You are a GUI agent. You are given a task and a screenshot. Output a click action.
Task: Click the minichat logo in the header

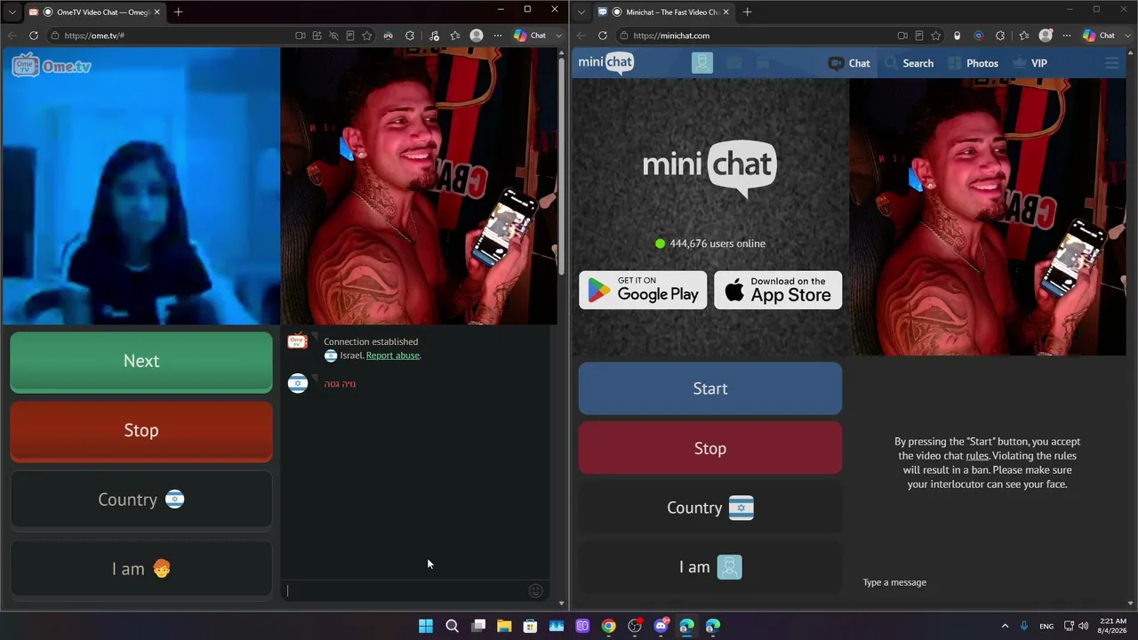[605, 62]
